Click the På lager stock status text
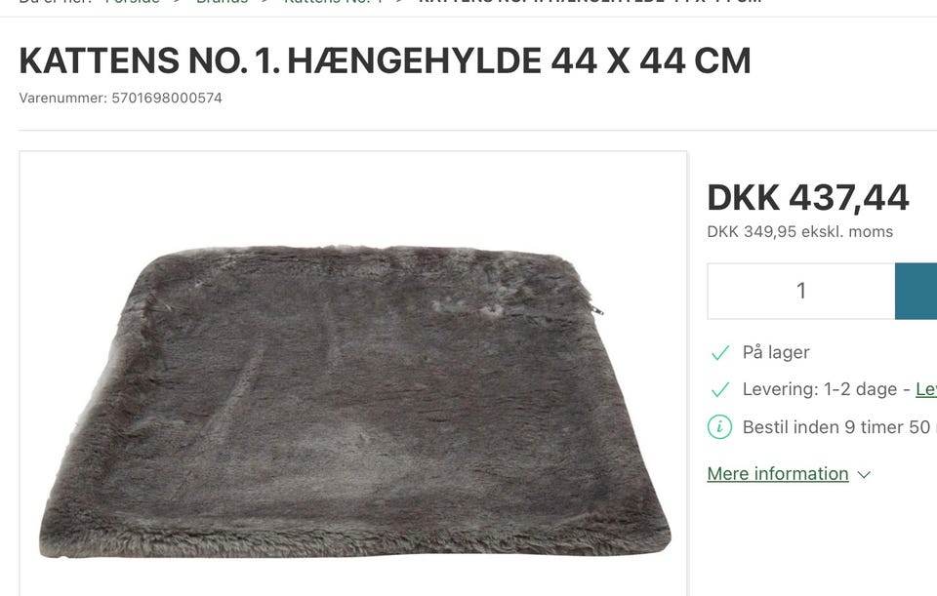Screen dimensions: 937x596 [776, 352]
